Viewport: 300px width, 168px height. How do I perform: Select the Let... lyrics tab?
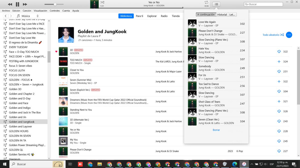click(232, 15)
